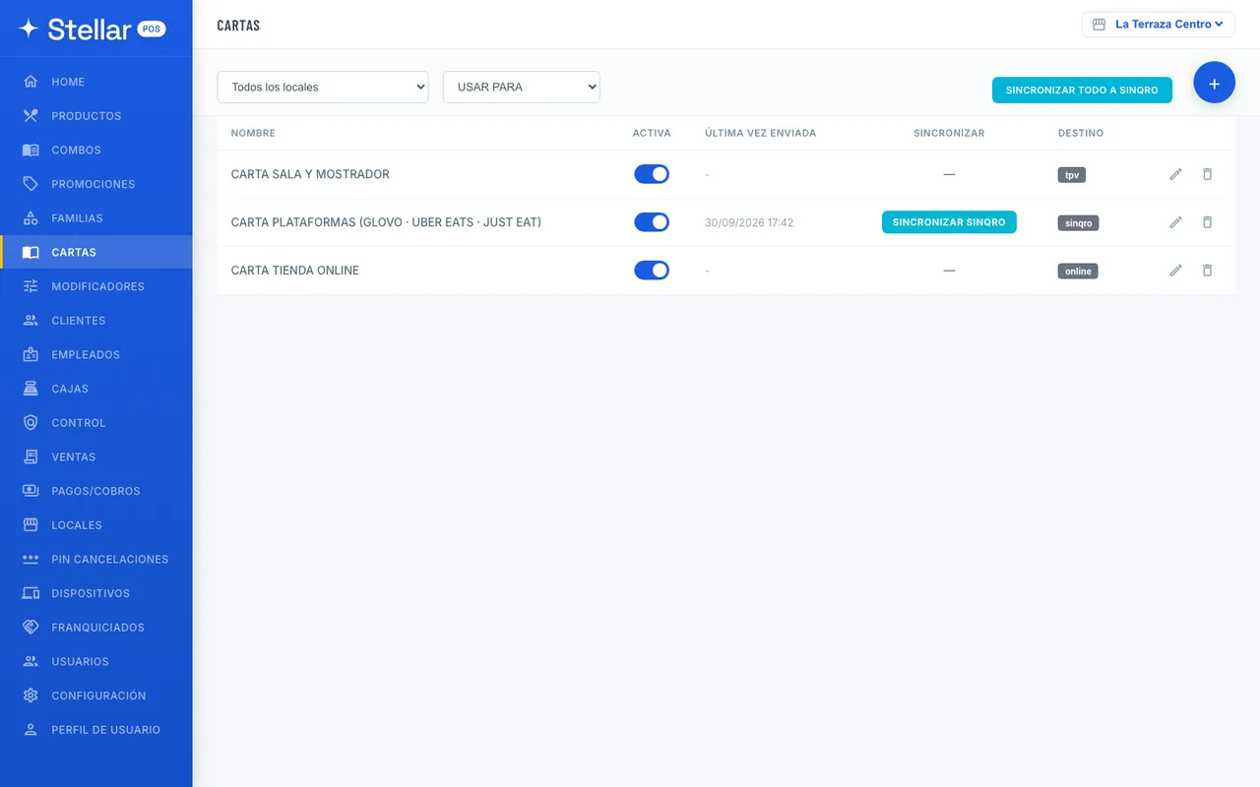
Task: Click the Cajas cash register icon
Action: point(31,389)
